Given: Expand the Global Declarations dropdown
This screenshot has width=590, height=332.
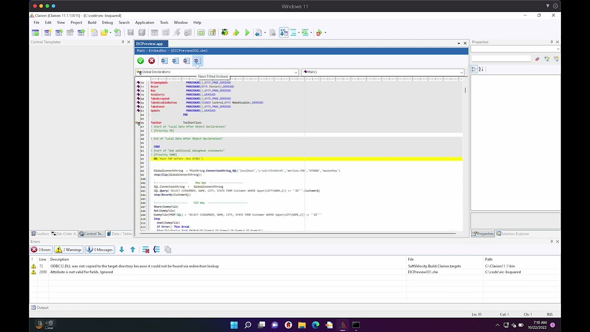Looking at the screenshot, I should [295, 72].
